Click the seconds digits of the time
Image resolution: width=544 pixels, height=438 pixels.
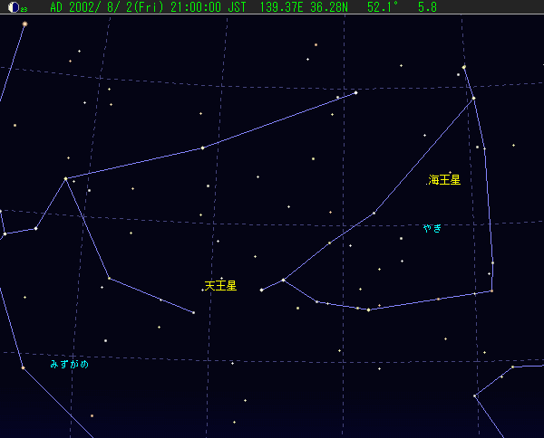[216, 7]
